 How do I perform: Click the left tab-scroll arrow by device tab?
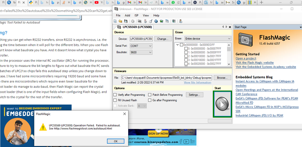pyautogui.click(x=223, y=27)
